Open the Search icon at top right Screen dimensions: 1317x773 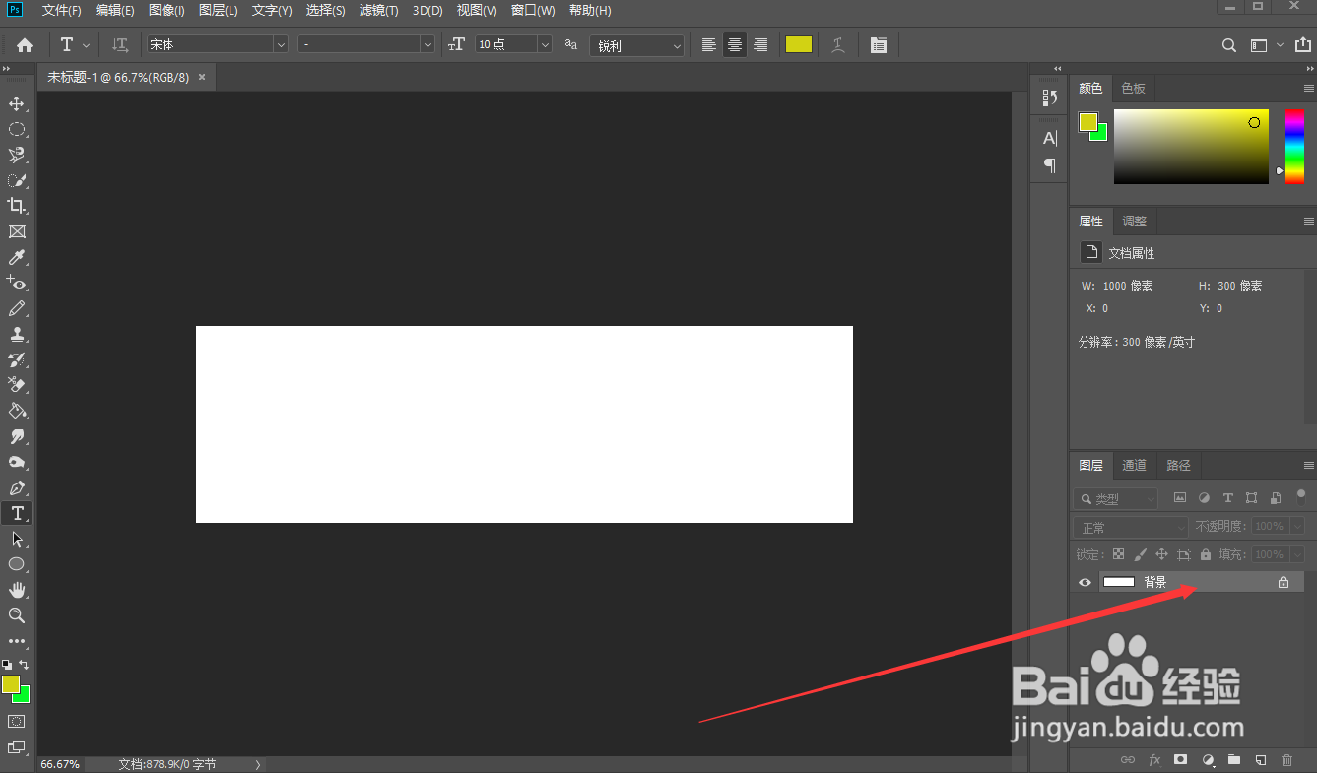(x=1229, y=45)
